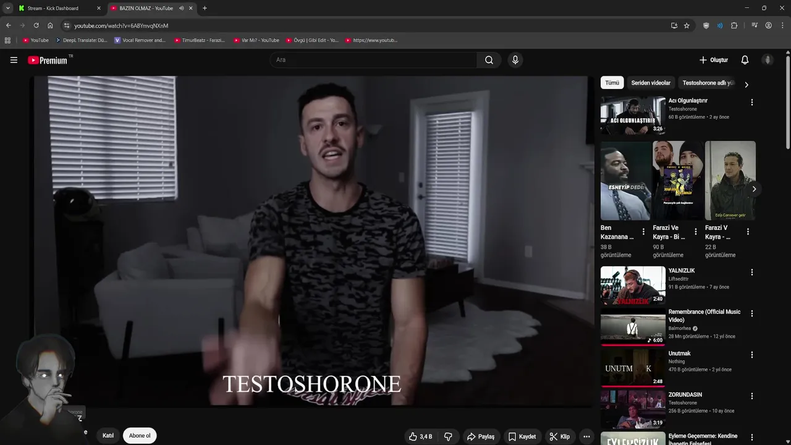Open Unutmak video thumbnail
Viewport: 791px width, 445px height.
pyautogui.click(x=633, y=368)
